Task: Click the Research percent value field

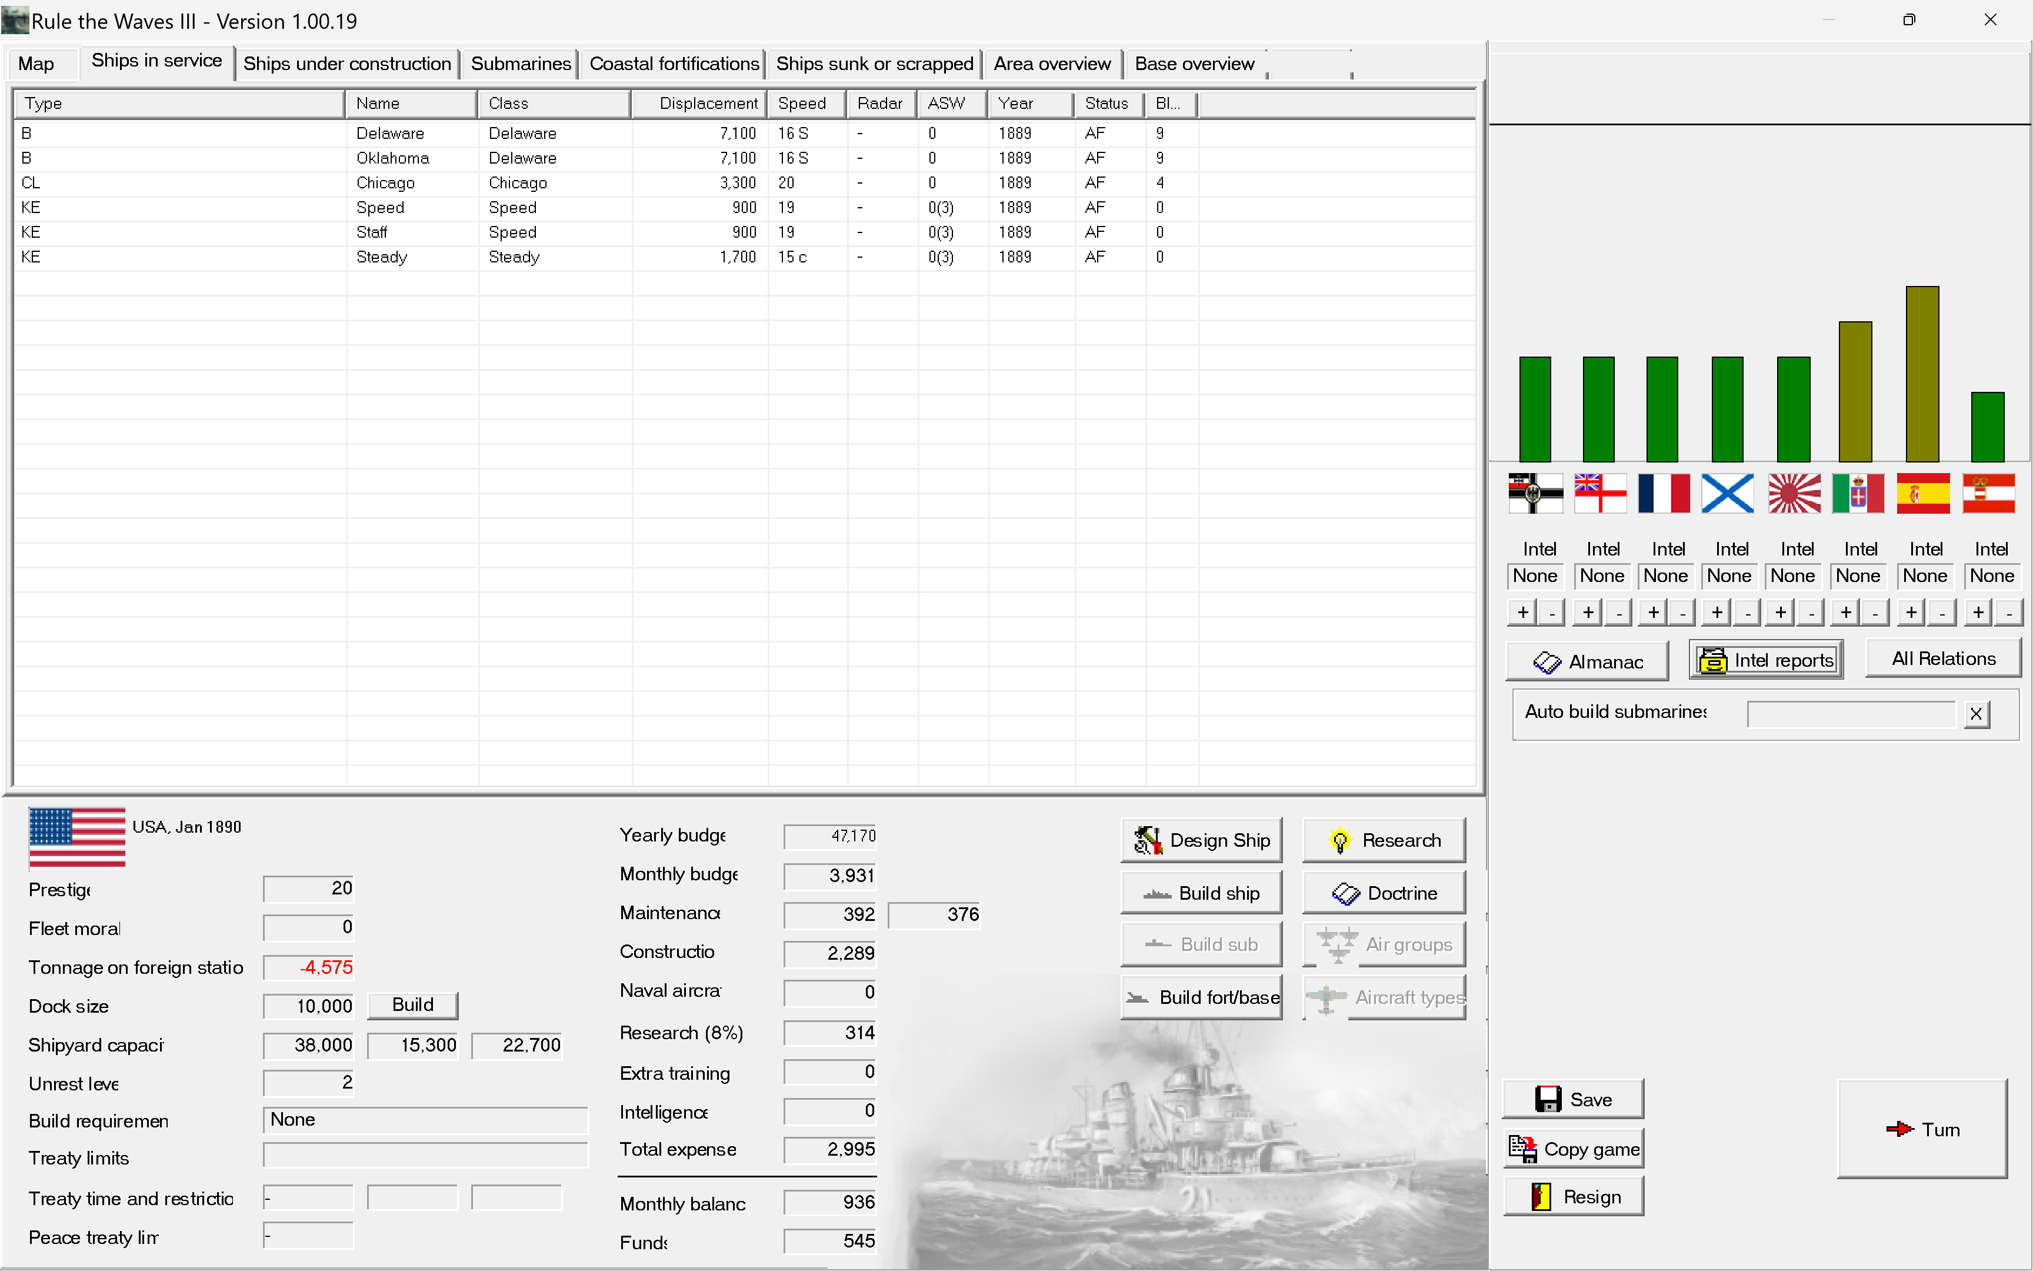Action: (830, 1033)
